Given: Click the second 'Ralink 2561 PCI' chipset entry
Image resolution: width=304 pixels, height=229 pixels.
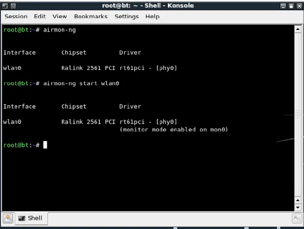Looking at the screenshot, I should pyautogui.click(x=88, y=122).
